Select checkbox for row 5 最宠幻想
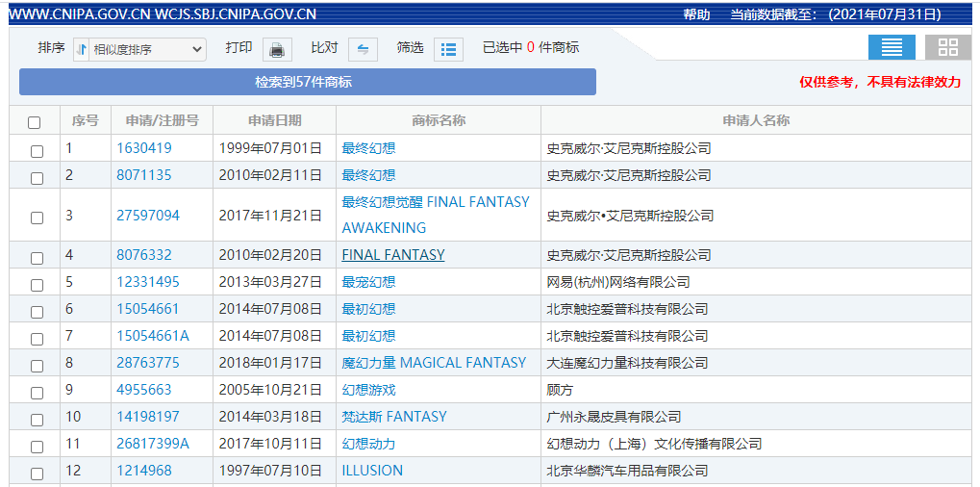980x487 pixels. click(37, 285)
